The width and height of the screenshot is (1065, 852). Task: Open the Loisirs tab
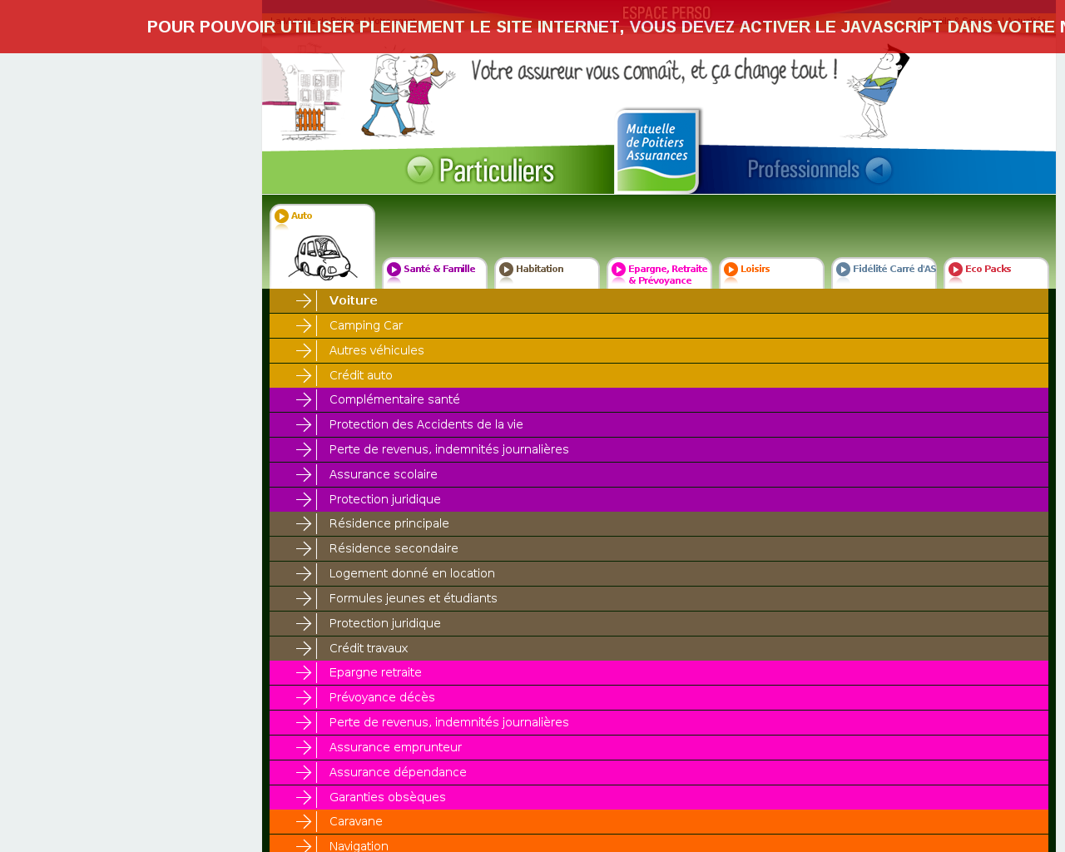[771, 273]
